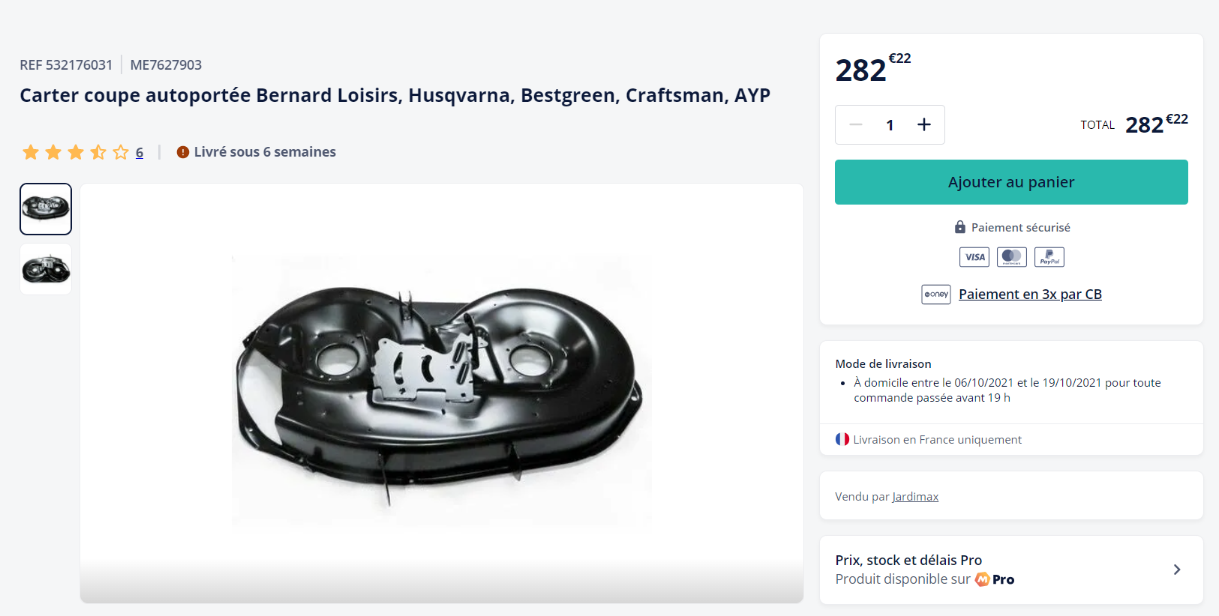The width and height of the screenshot is (1219, 616).
Task: Open the 6 reviews count link
Action: (140, 153)
